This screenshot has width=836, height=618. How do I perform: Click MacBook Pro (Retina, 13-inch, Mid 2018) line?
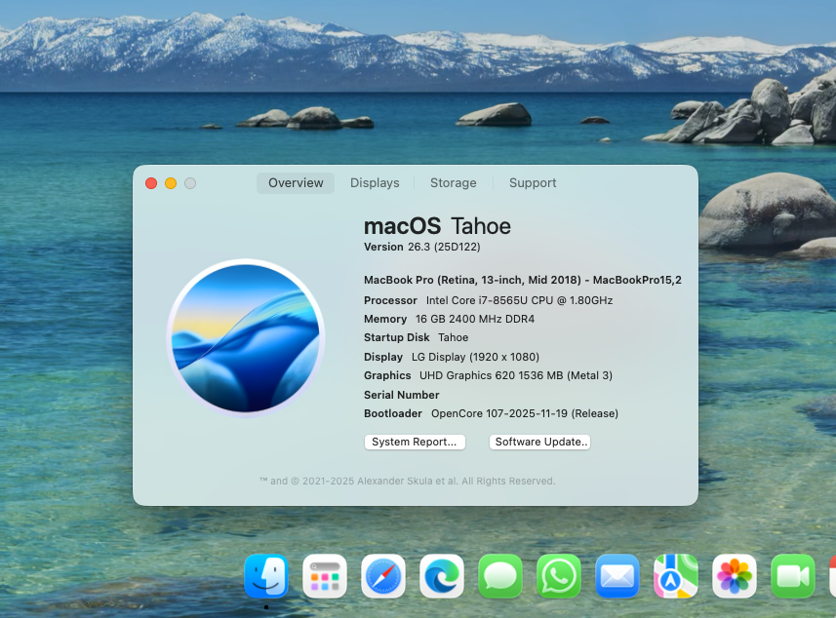tap(523, 280)
